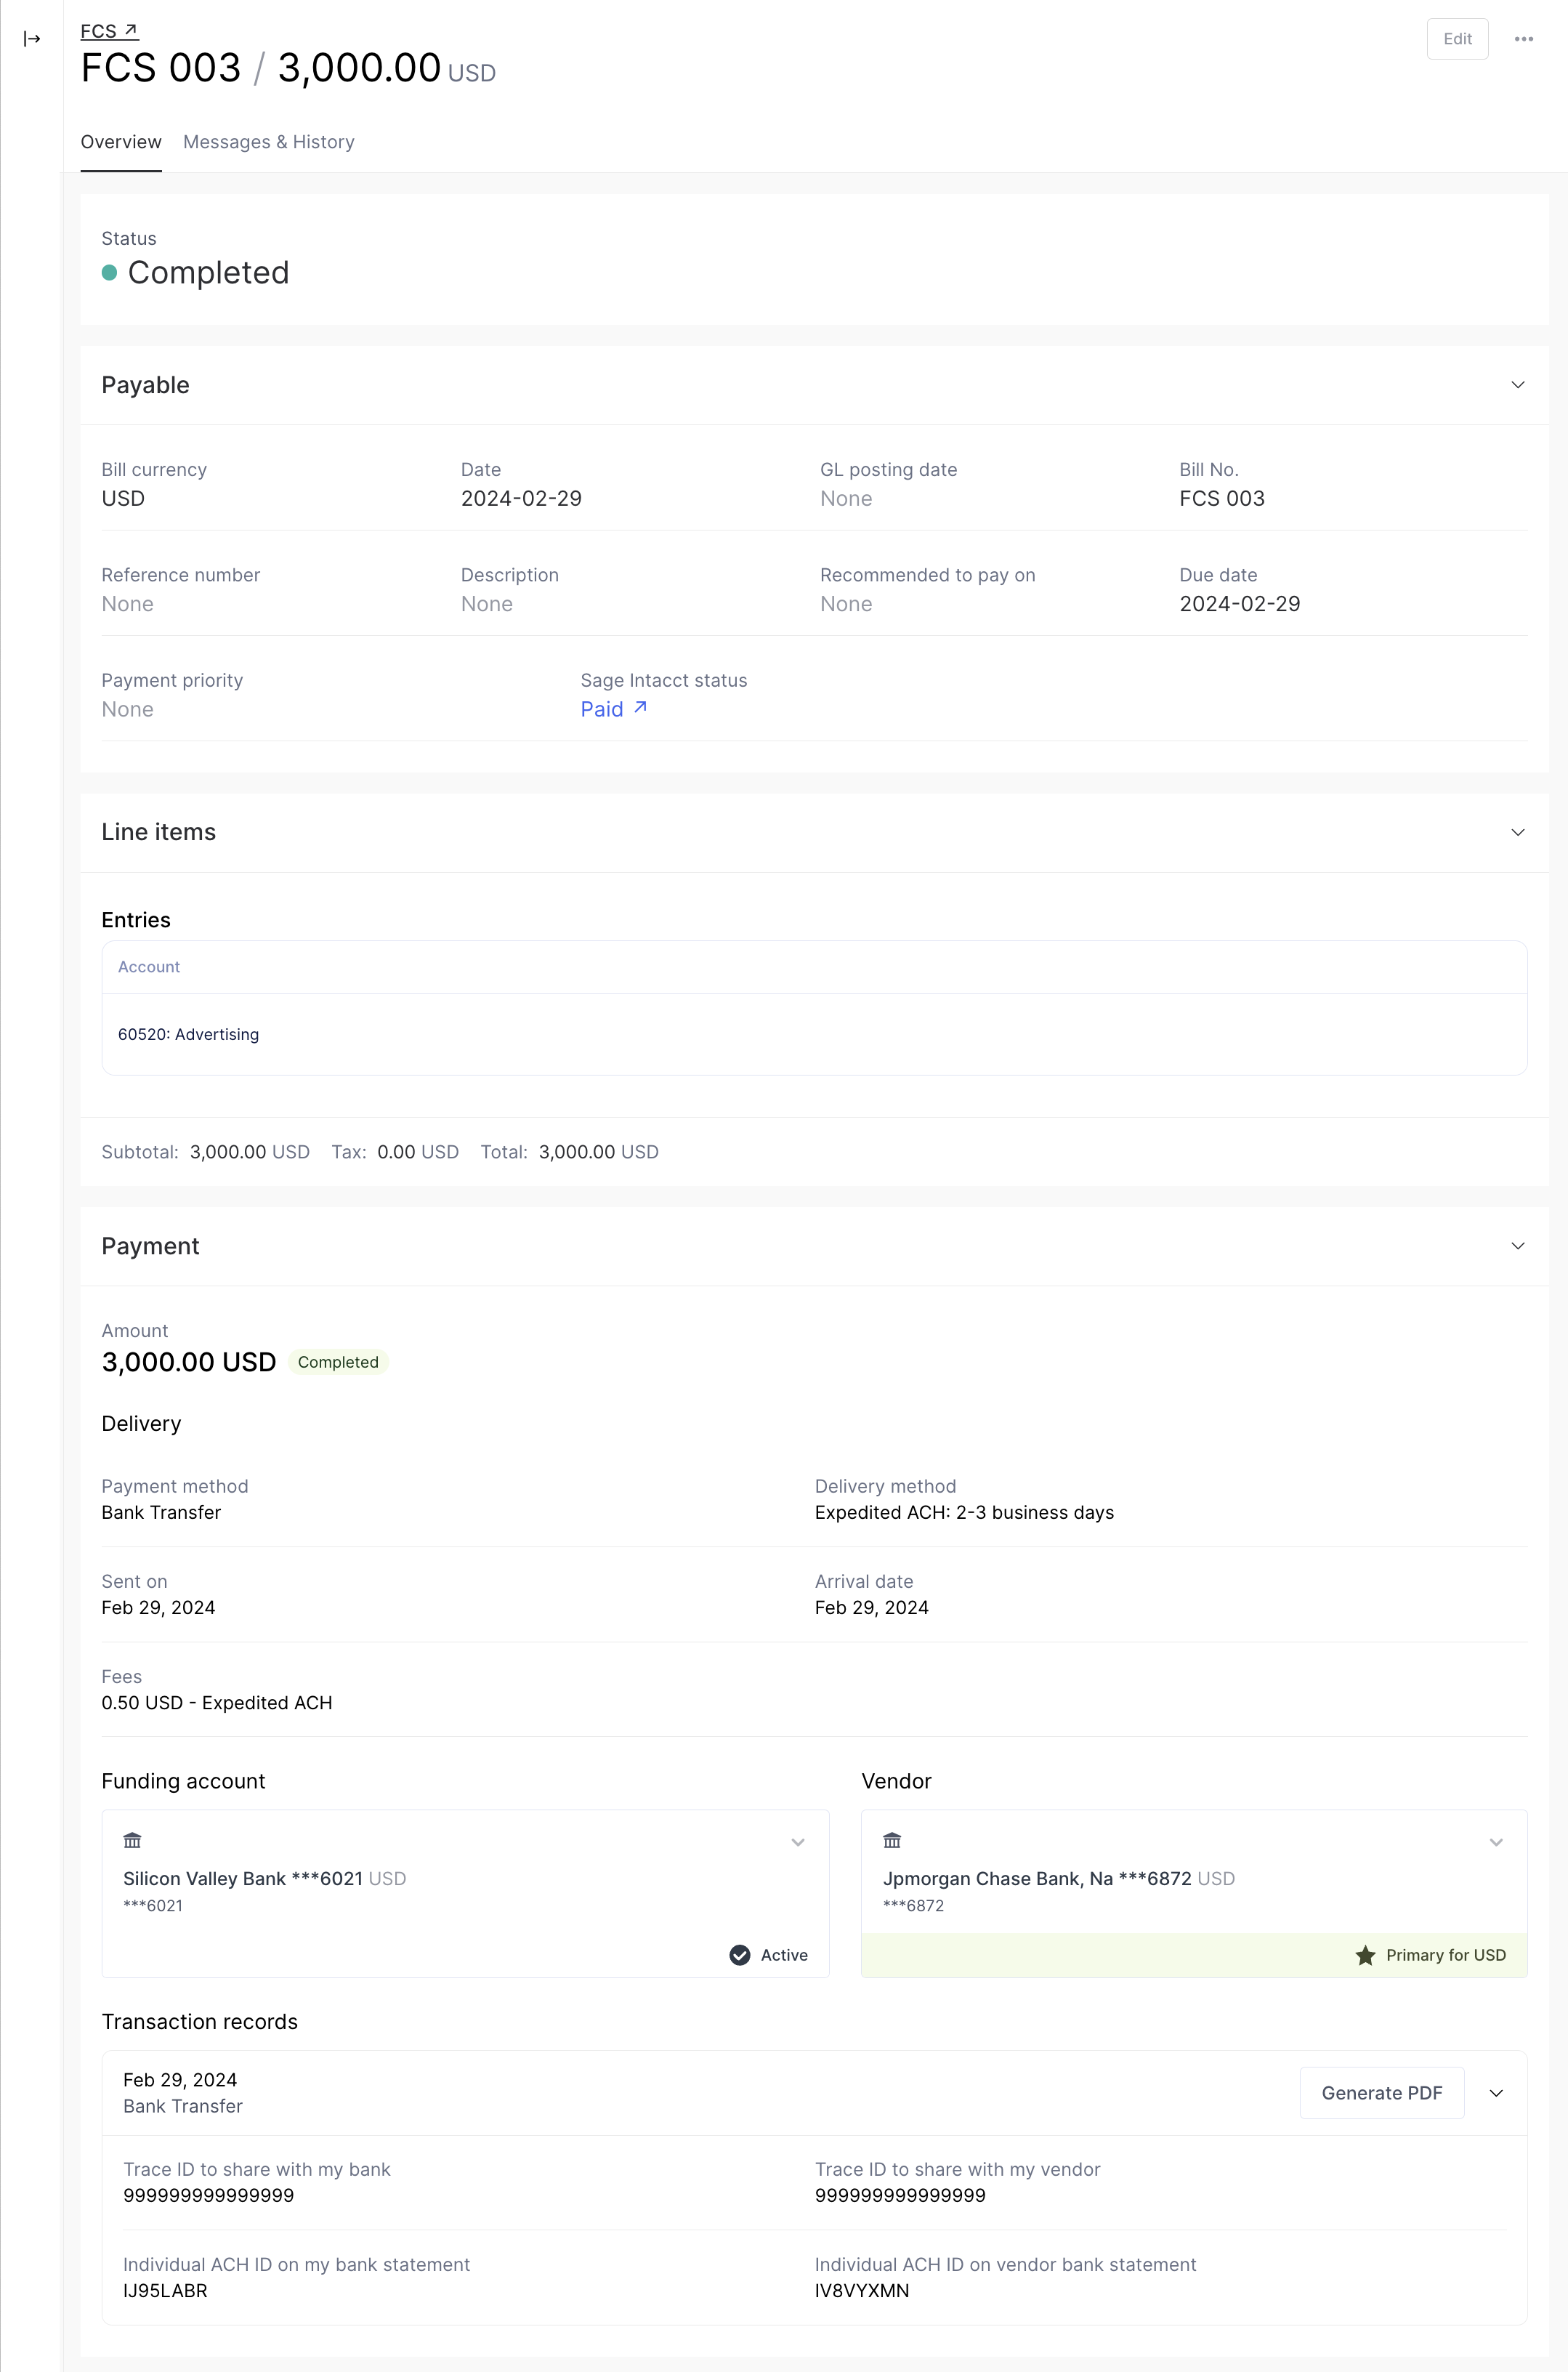Click the Bank Transfer payment method value

click(161, 1512)
